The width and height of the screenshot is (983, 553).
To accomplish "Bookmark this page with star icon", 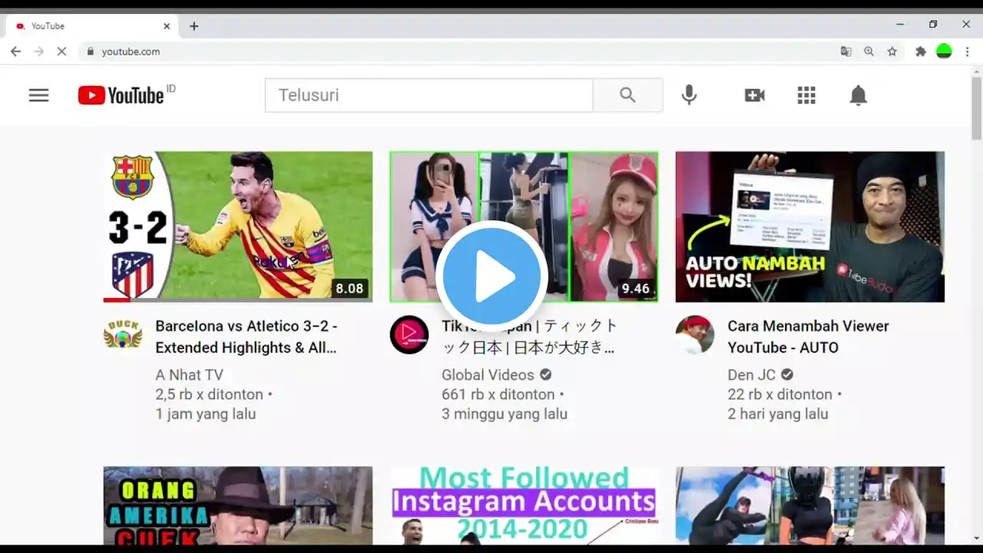I will [892, 51].
